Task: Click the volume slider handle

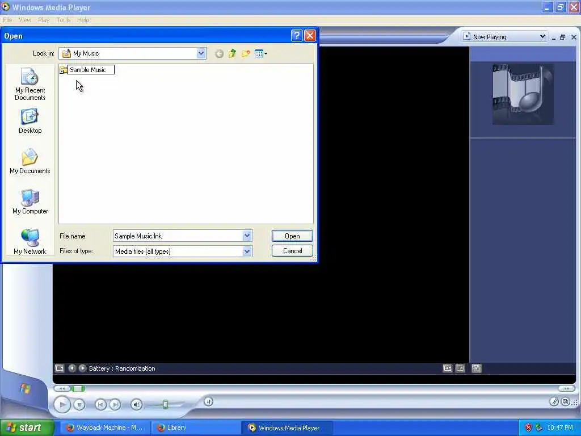Action: tap(165, 404)
